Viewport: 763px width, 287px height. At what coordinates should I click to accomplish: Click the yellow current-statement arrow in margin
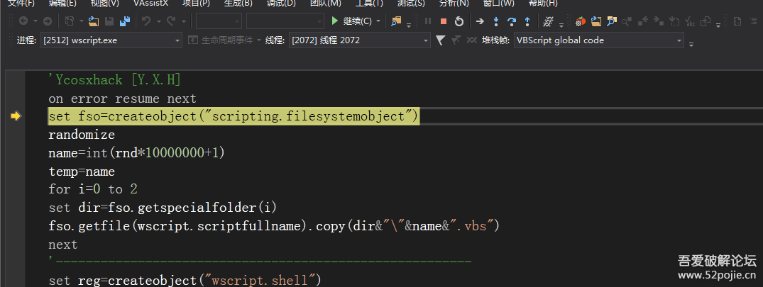pos(16,116)
